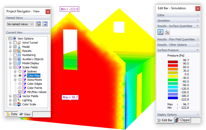Click the 'Min = -222.8' label on model
This screenshot has height=130, width=206.
pyautogui.click(x=70, y=9)
